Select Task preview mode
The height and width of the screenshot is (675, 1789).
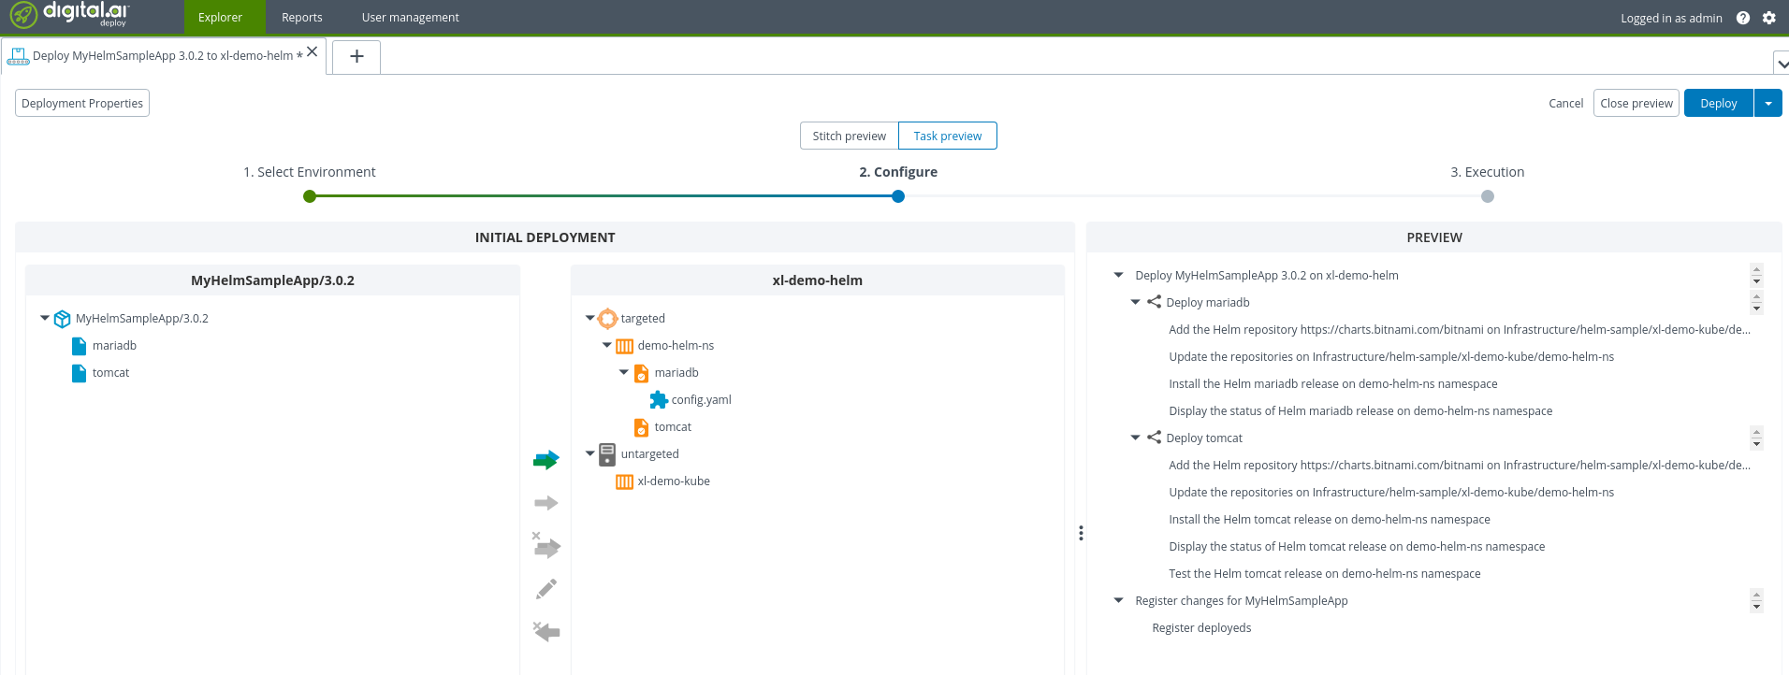pos(947,136)
